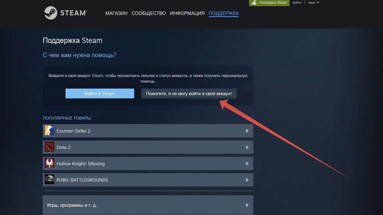
Task: Expand the Hollow Knight: Silksong row arrow
Action: pyautogui.click(x=247, y=164)
